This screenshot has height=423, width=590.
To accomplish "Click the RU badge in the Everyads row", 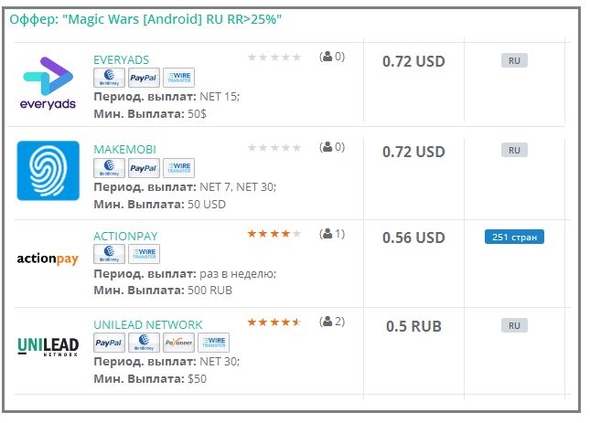I will (514, 60).
